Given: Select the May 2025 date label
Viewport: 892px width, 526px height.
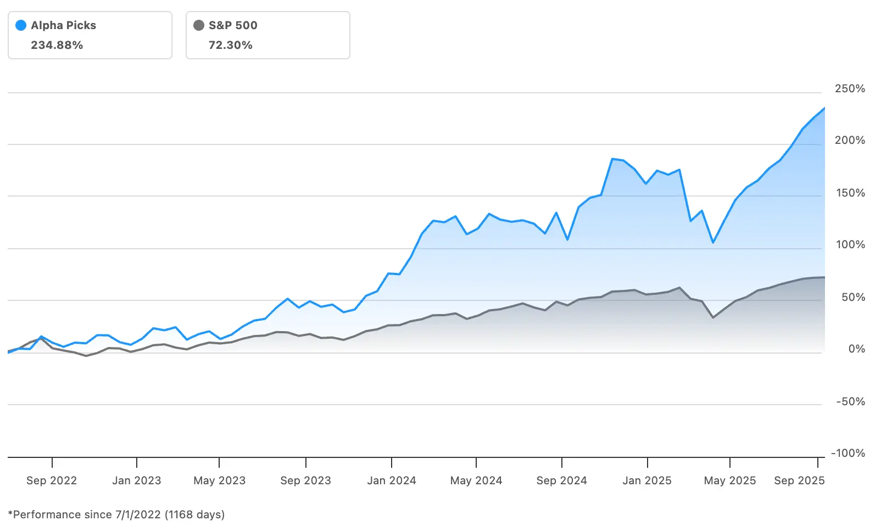Looking at the screenshot, I should click(730, 480).
